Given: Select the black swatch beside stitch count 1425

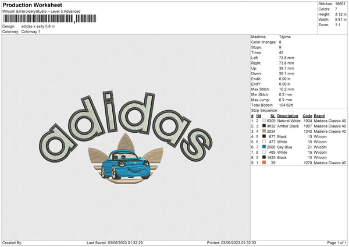Looking at the screenshot, I should [x=264, y=157].
